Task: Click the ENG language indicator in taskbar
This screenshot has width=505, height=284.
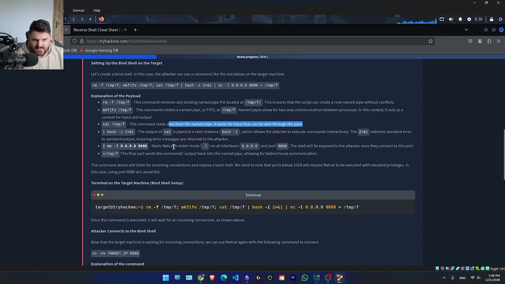Action: click(462, 278)
